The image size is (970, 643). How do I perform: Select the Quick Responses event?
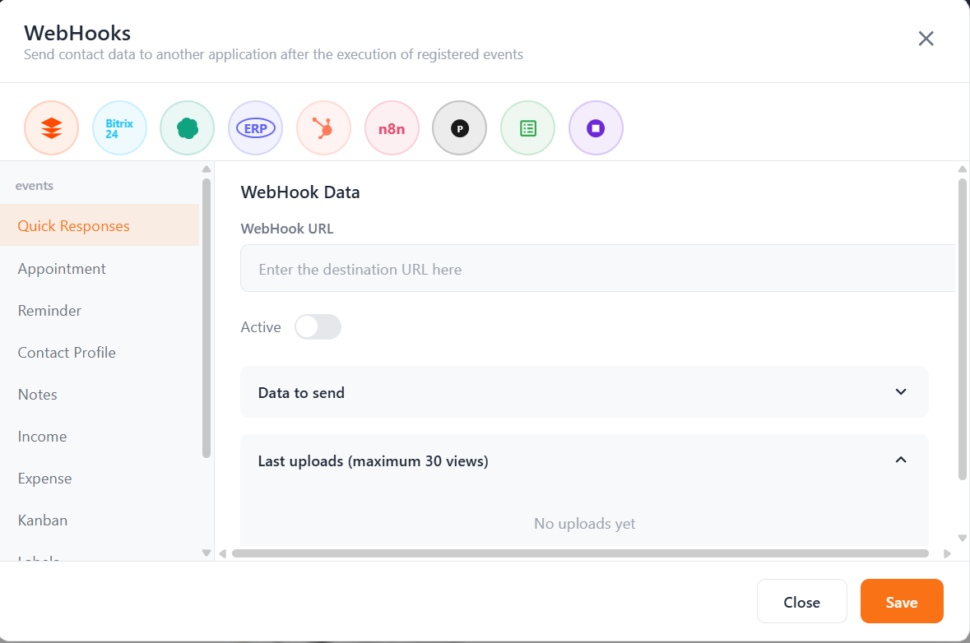[x=73, y=224]
